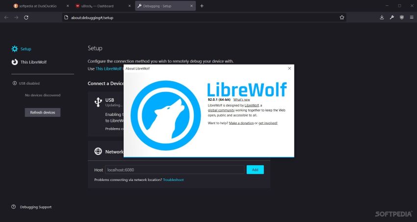The image size is (417, 222).
Task: Open the Downloads panel
Action: pyautogui.click(x=382, y=18)
